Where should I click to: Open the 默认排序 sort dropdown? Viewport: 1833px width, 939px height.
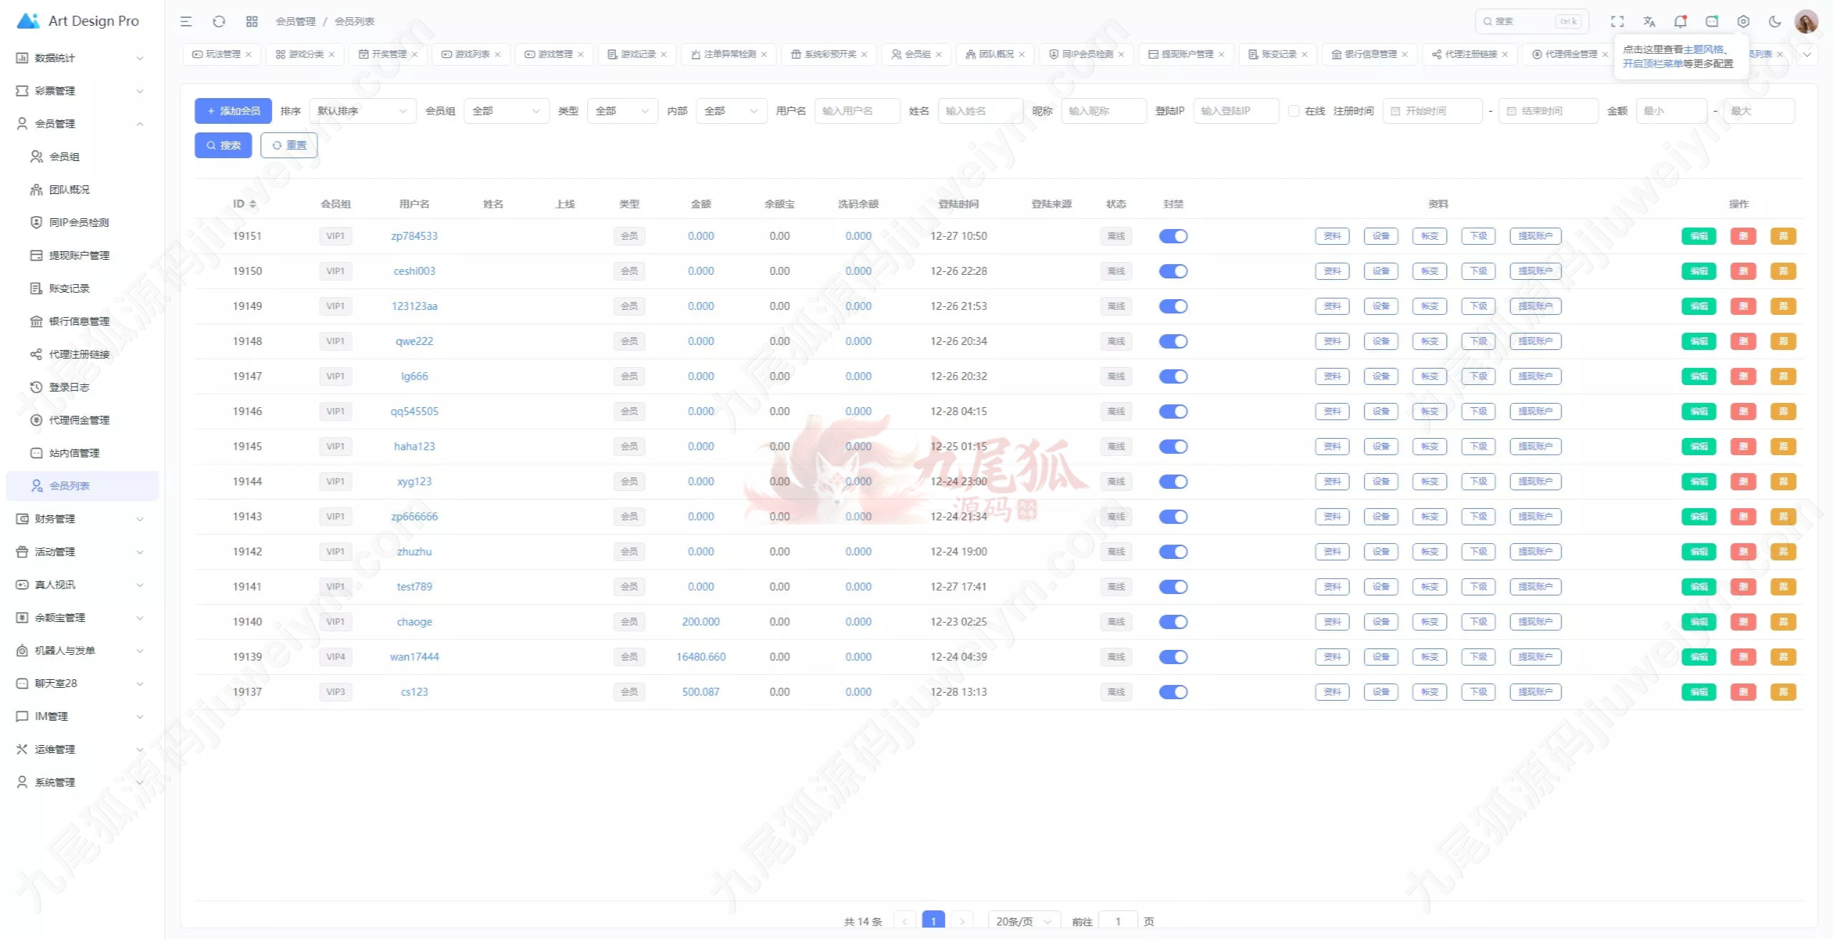(x=362, y=111)
